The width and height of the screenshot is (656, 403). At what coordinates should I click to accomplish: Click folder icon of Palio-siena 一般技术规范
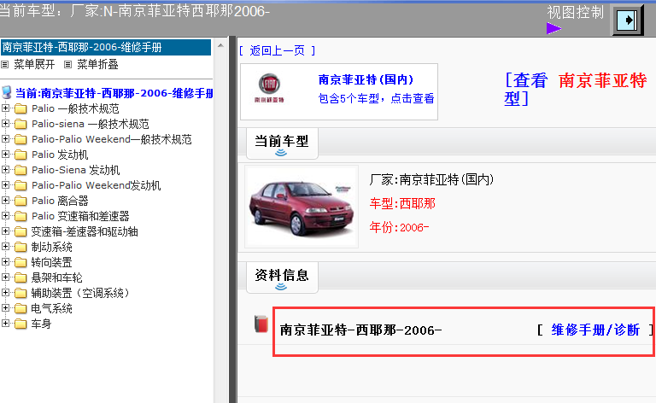pos(20,124)
